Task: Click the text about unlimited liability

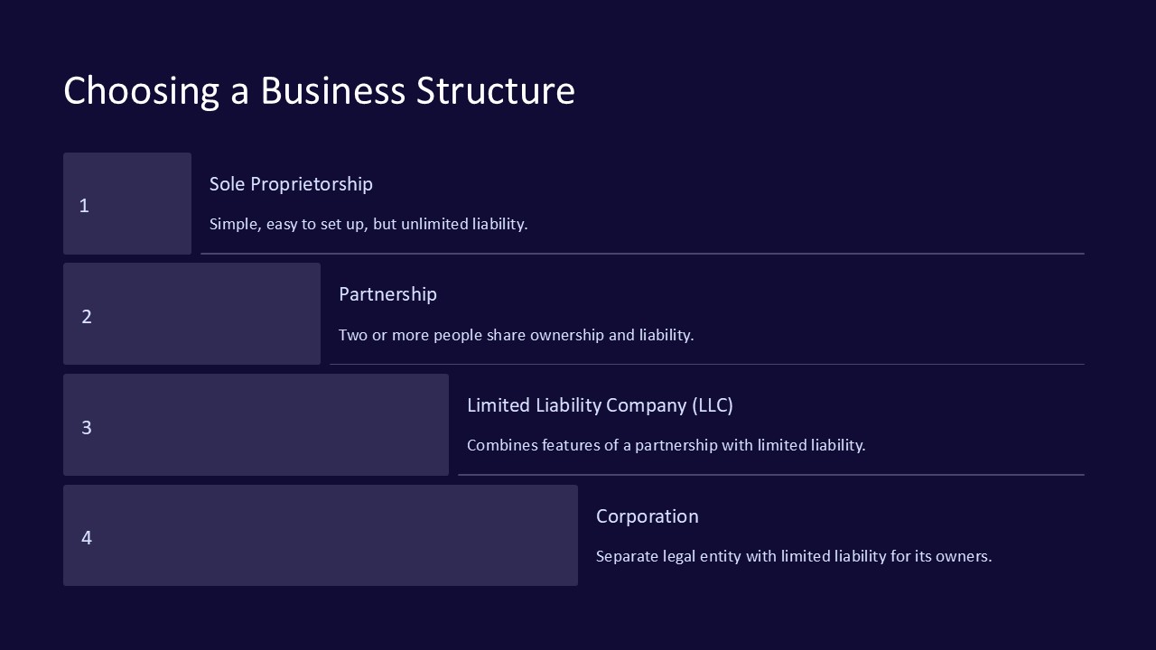Action: coord(368,224)
